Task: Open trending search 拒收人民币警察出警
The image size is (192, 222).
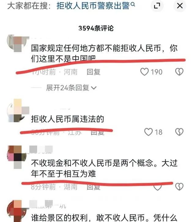Action: click(x=93, y=6)
